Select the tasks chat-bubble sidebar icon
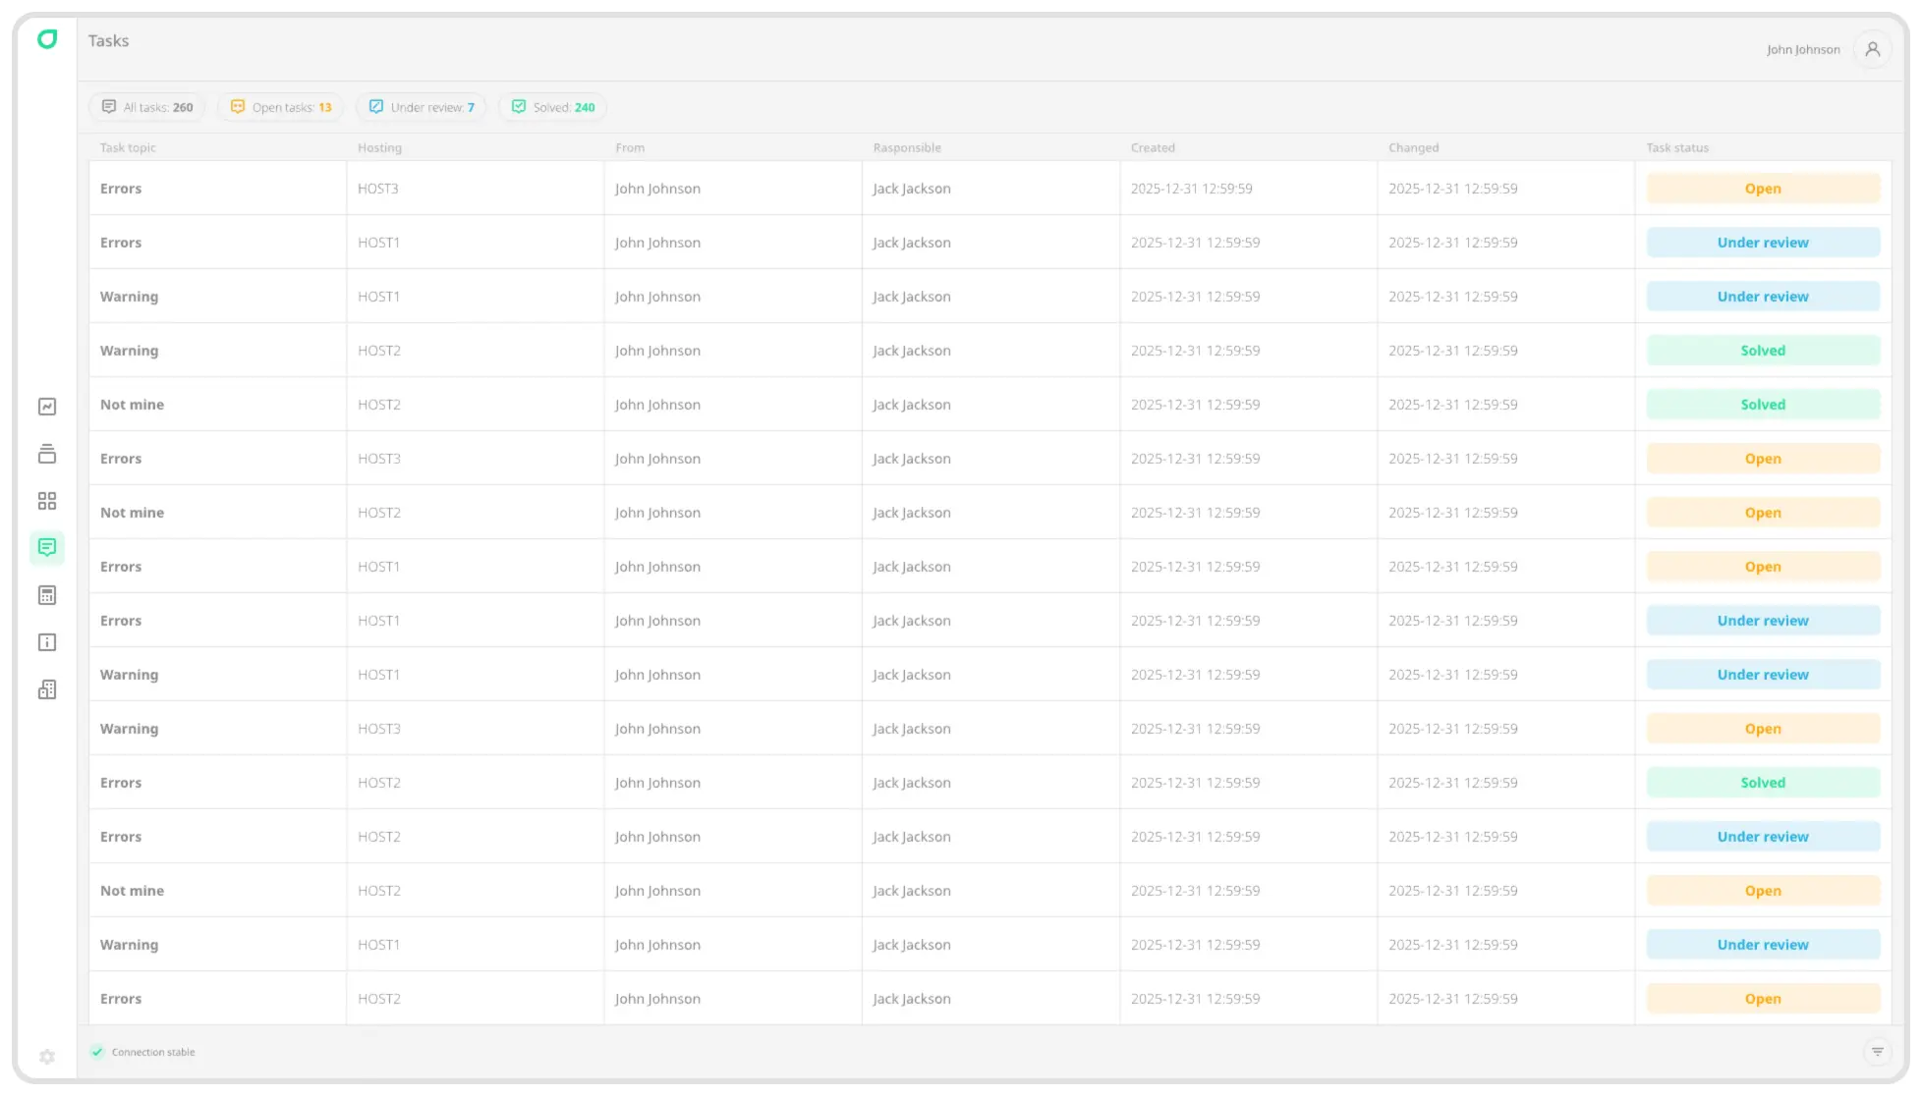This screenshot has height=1096, width=1922. click(47, 547)
